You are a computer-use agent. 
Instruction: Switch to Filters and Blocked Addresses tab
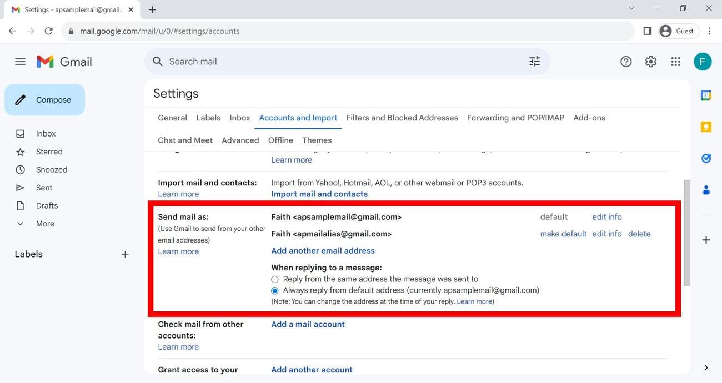402,118
